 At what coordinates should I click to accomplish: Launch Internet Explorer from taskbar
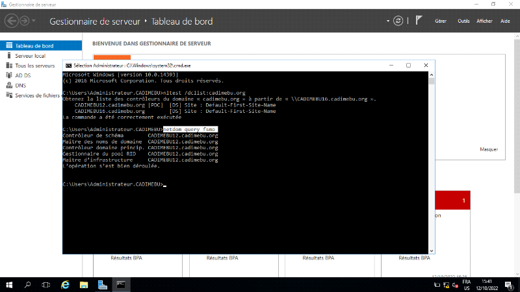click(x=66, y=285)
